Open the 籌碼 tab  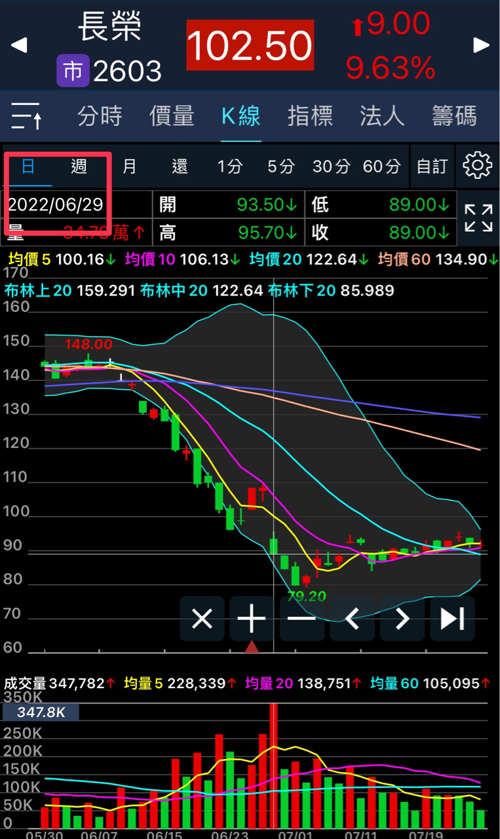coord(454,116)
